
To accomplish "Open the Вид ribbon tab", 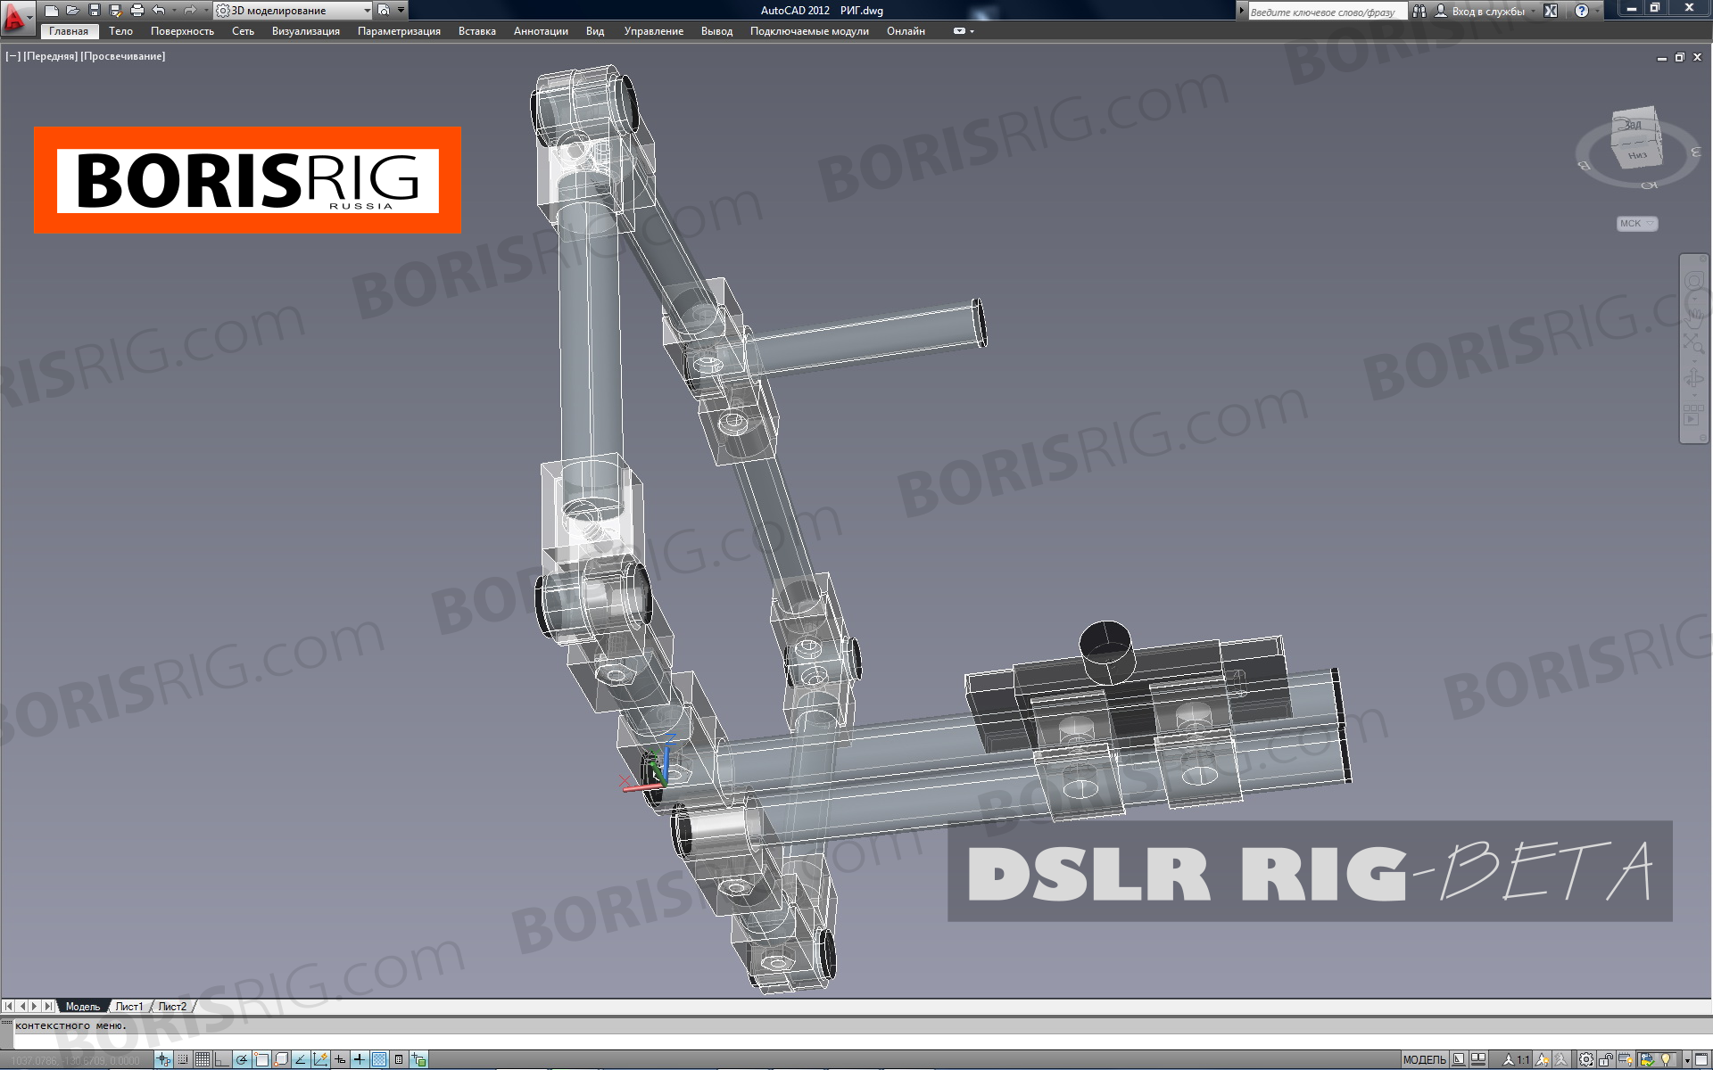I will [595, 31].
